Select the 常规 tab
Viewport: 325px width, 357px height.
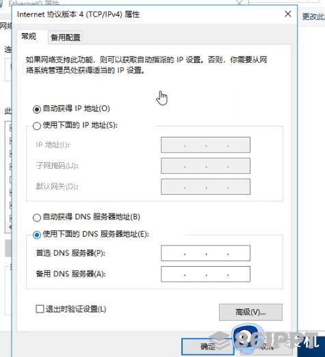point(29,36)
